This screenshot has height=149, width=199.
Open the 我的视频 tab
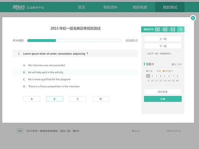[140, 7]
